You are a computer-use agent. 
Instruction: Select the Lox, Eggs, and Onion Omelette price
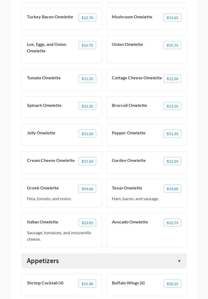[x=87, y=45]
